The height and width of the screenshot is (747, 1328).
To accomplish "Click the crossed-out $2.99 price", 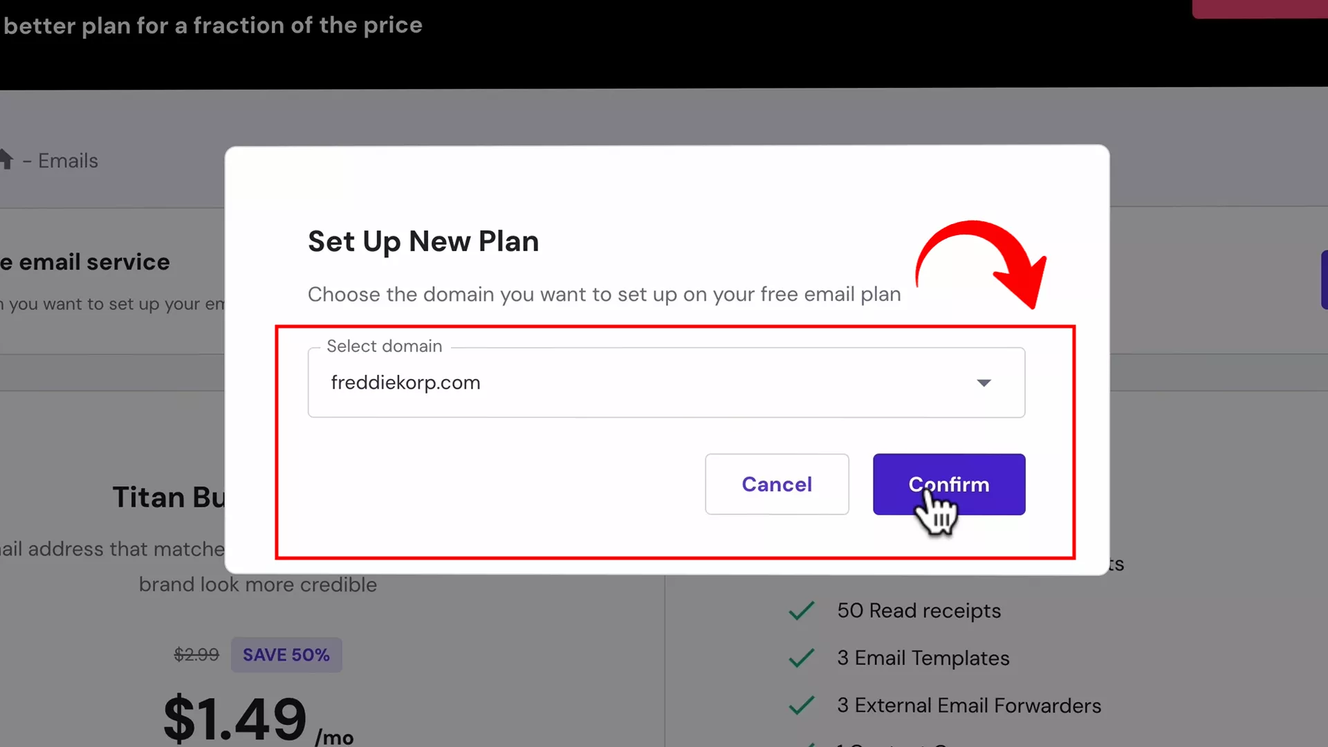I will 196,654.
